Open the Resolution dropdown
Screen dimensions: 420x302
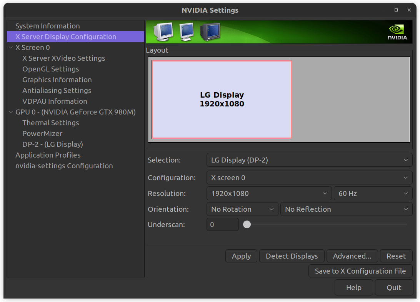point(269,193)
